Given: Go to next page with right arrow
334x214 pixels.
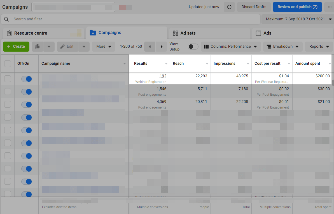Looking at the screenshot, I should click(x=161, y=47).
